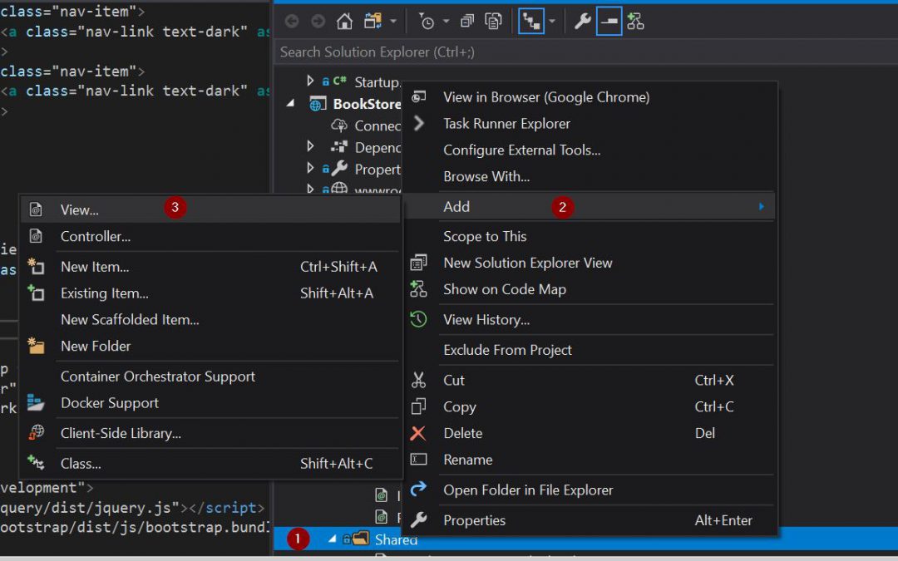
Task: Click the code map icon in toolbar
Action: (636, 22)
